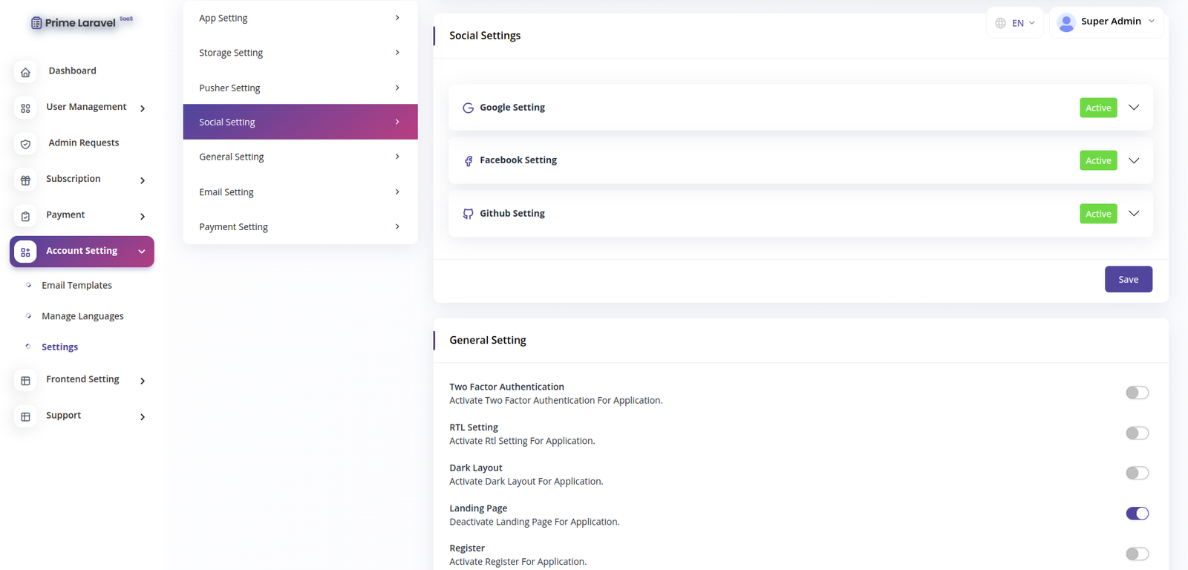
Task: Expand the Google Setting panel
Action: coord(1134,108)
